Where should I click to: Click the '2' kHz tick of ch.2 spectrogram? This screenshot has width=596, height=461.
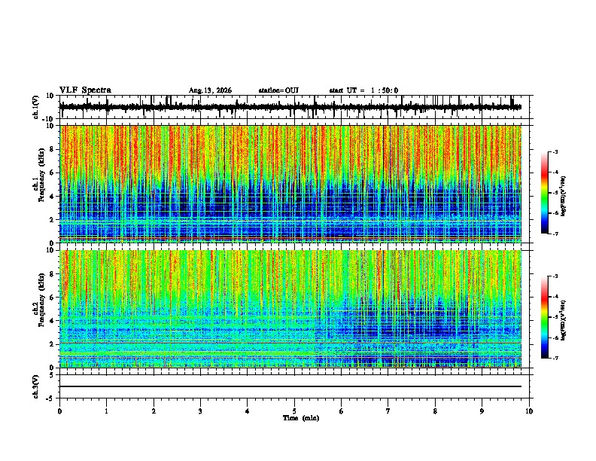tap(53, 344)
